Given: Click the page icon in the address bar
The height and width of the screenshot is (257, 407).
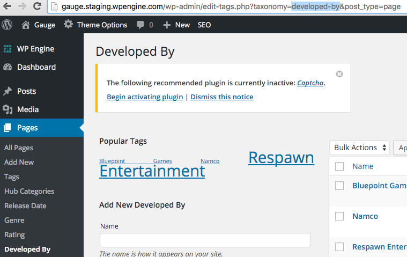Looking at the screenshot, I should point(54,6).
